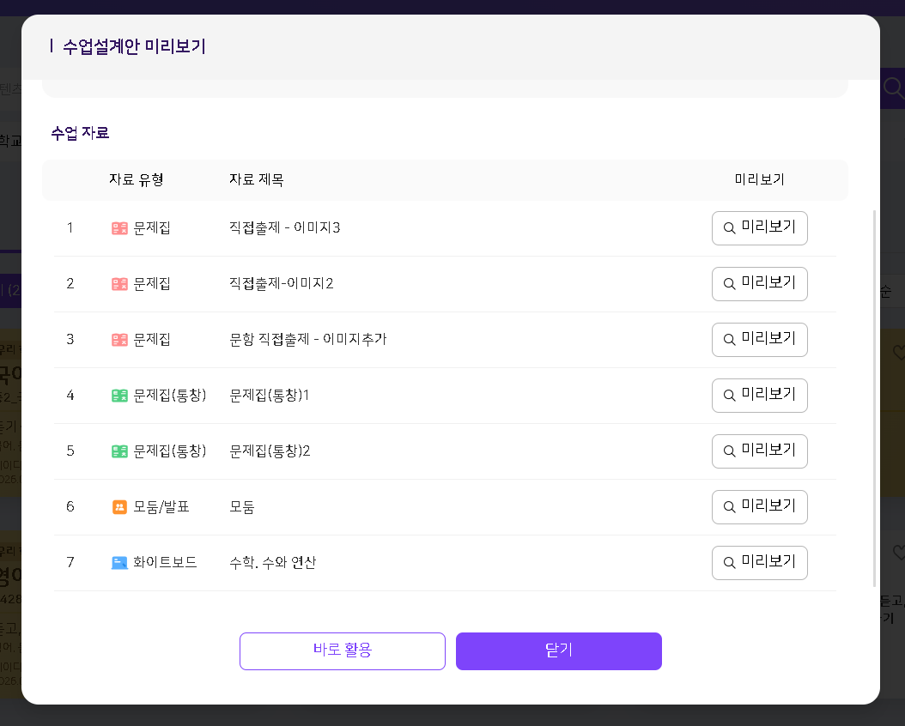Click the red 문제집 icon in row 3
This screenshot has height=726, width=905.
click(119, 340)
